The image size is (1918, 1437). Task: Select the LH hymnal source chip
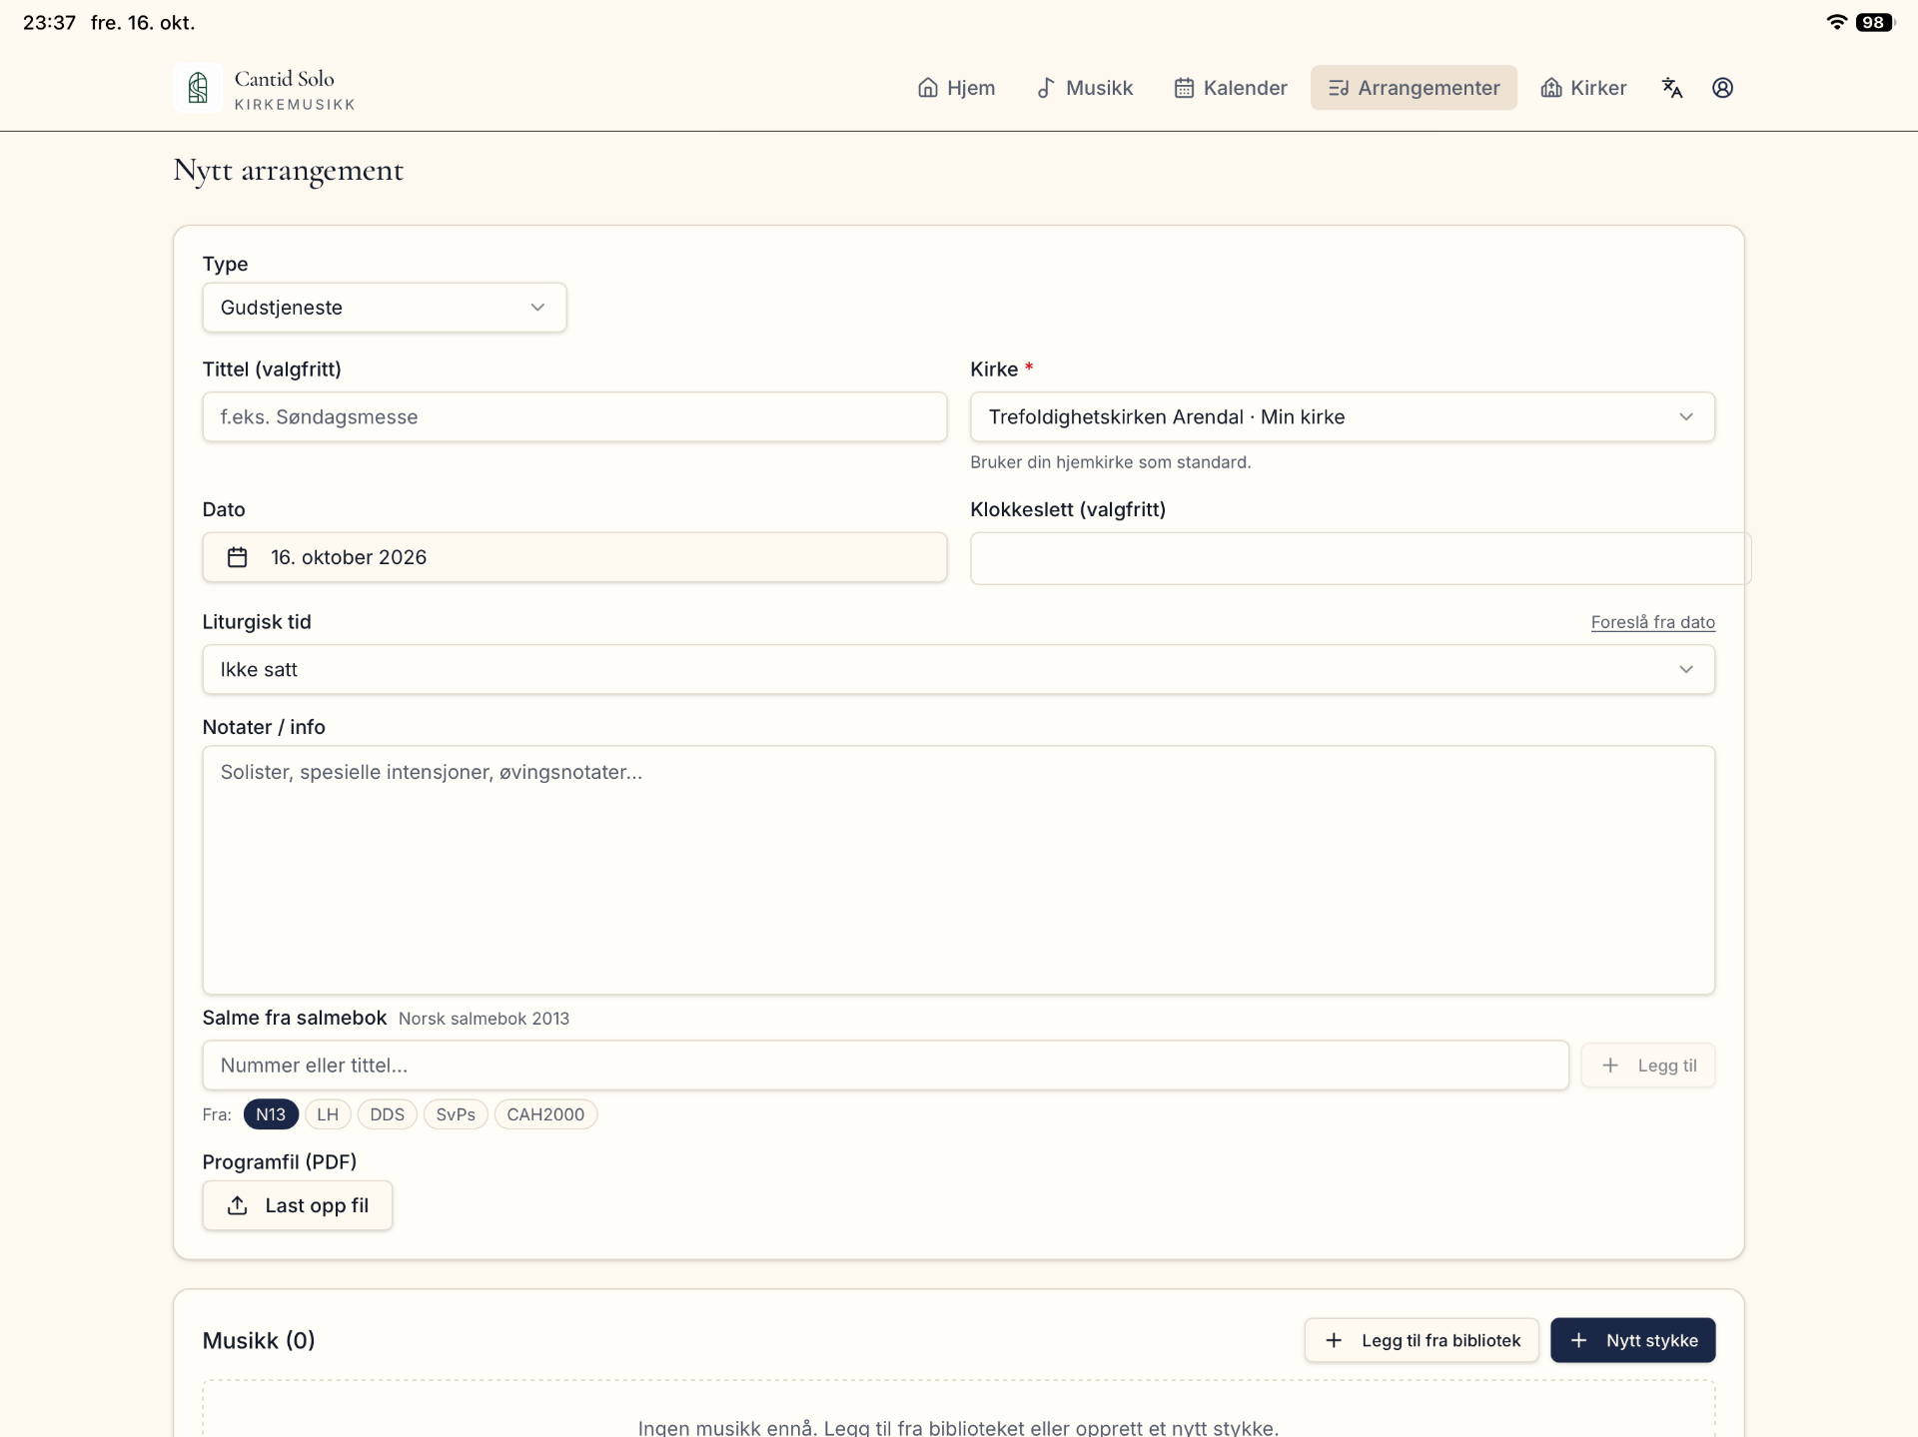[x=328, y=1114]
